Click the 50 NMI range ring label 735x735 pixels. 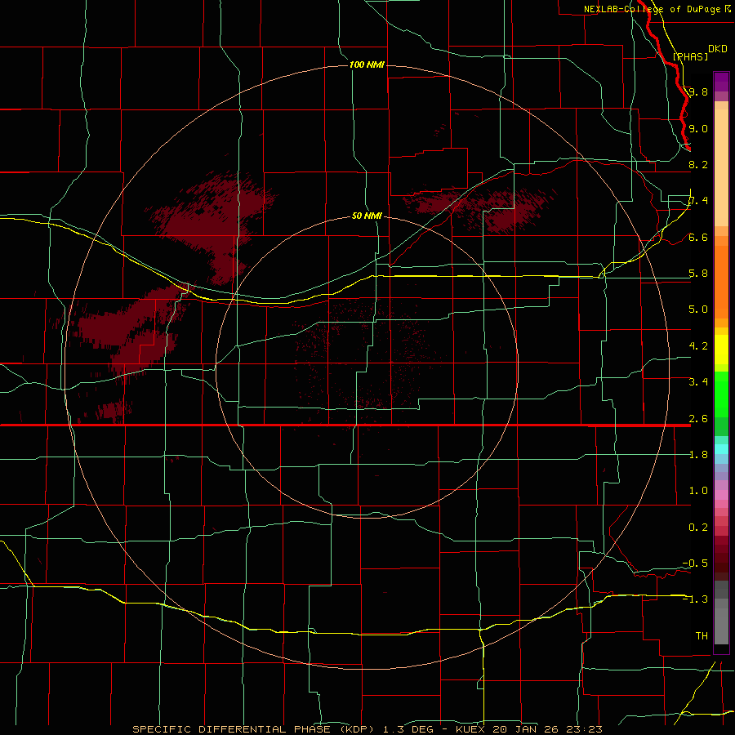367,216
